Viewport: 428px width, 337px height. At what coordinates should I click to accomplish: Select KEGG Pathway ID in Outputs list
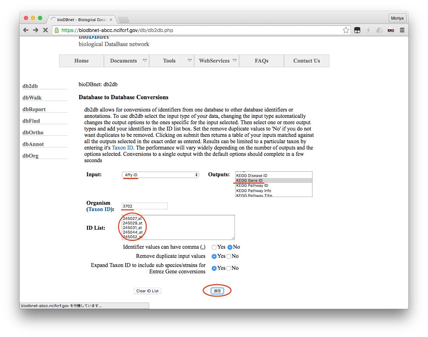274,185
